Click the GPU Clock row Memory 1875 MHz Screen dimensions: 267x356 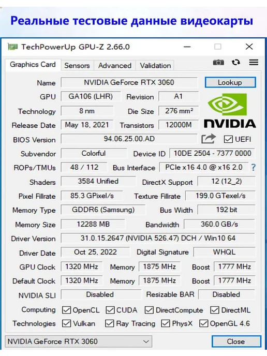tap(159, 266)
